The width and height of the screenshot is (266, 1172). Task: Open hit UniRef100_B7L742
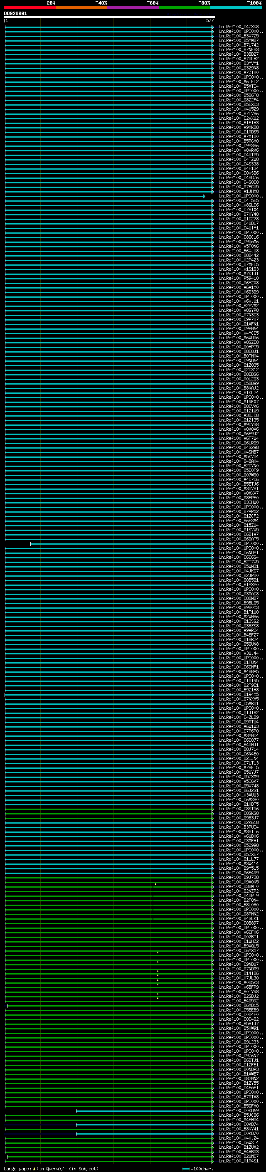[x=238, y=45]
